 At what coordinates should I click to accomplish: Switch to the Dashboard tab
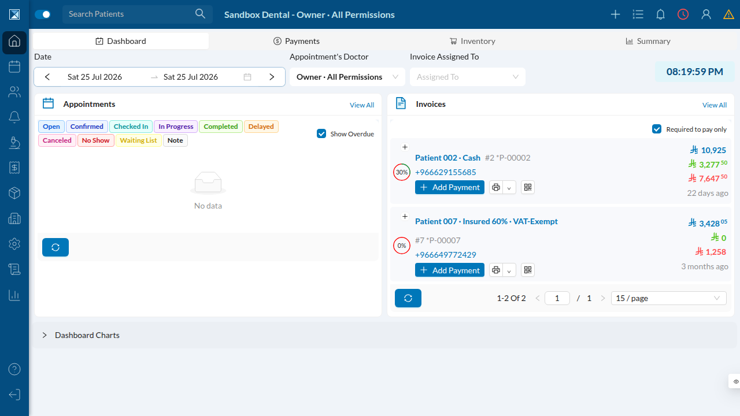coord(121,41)
